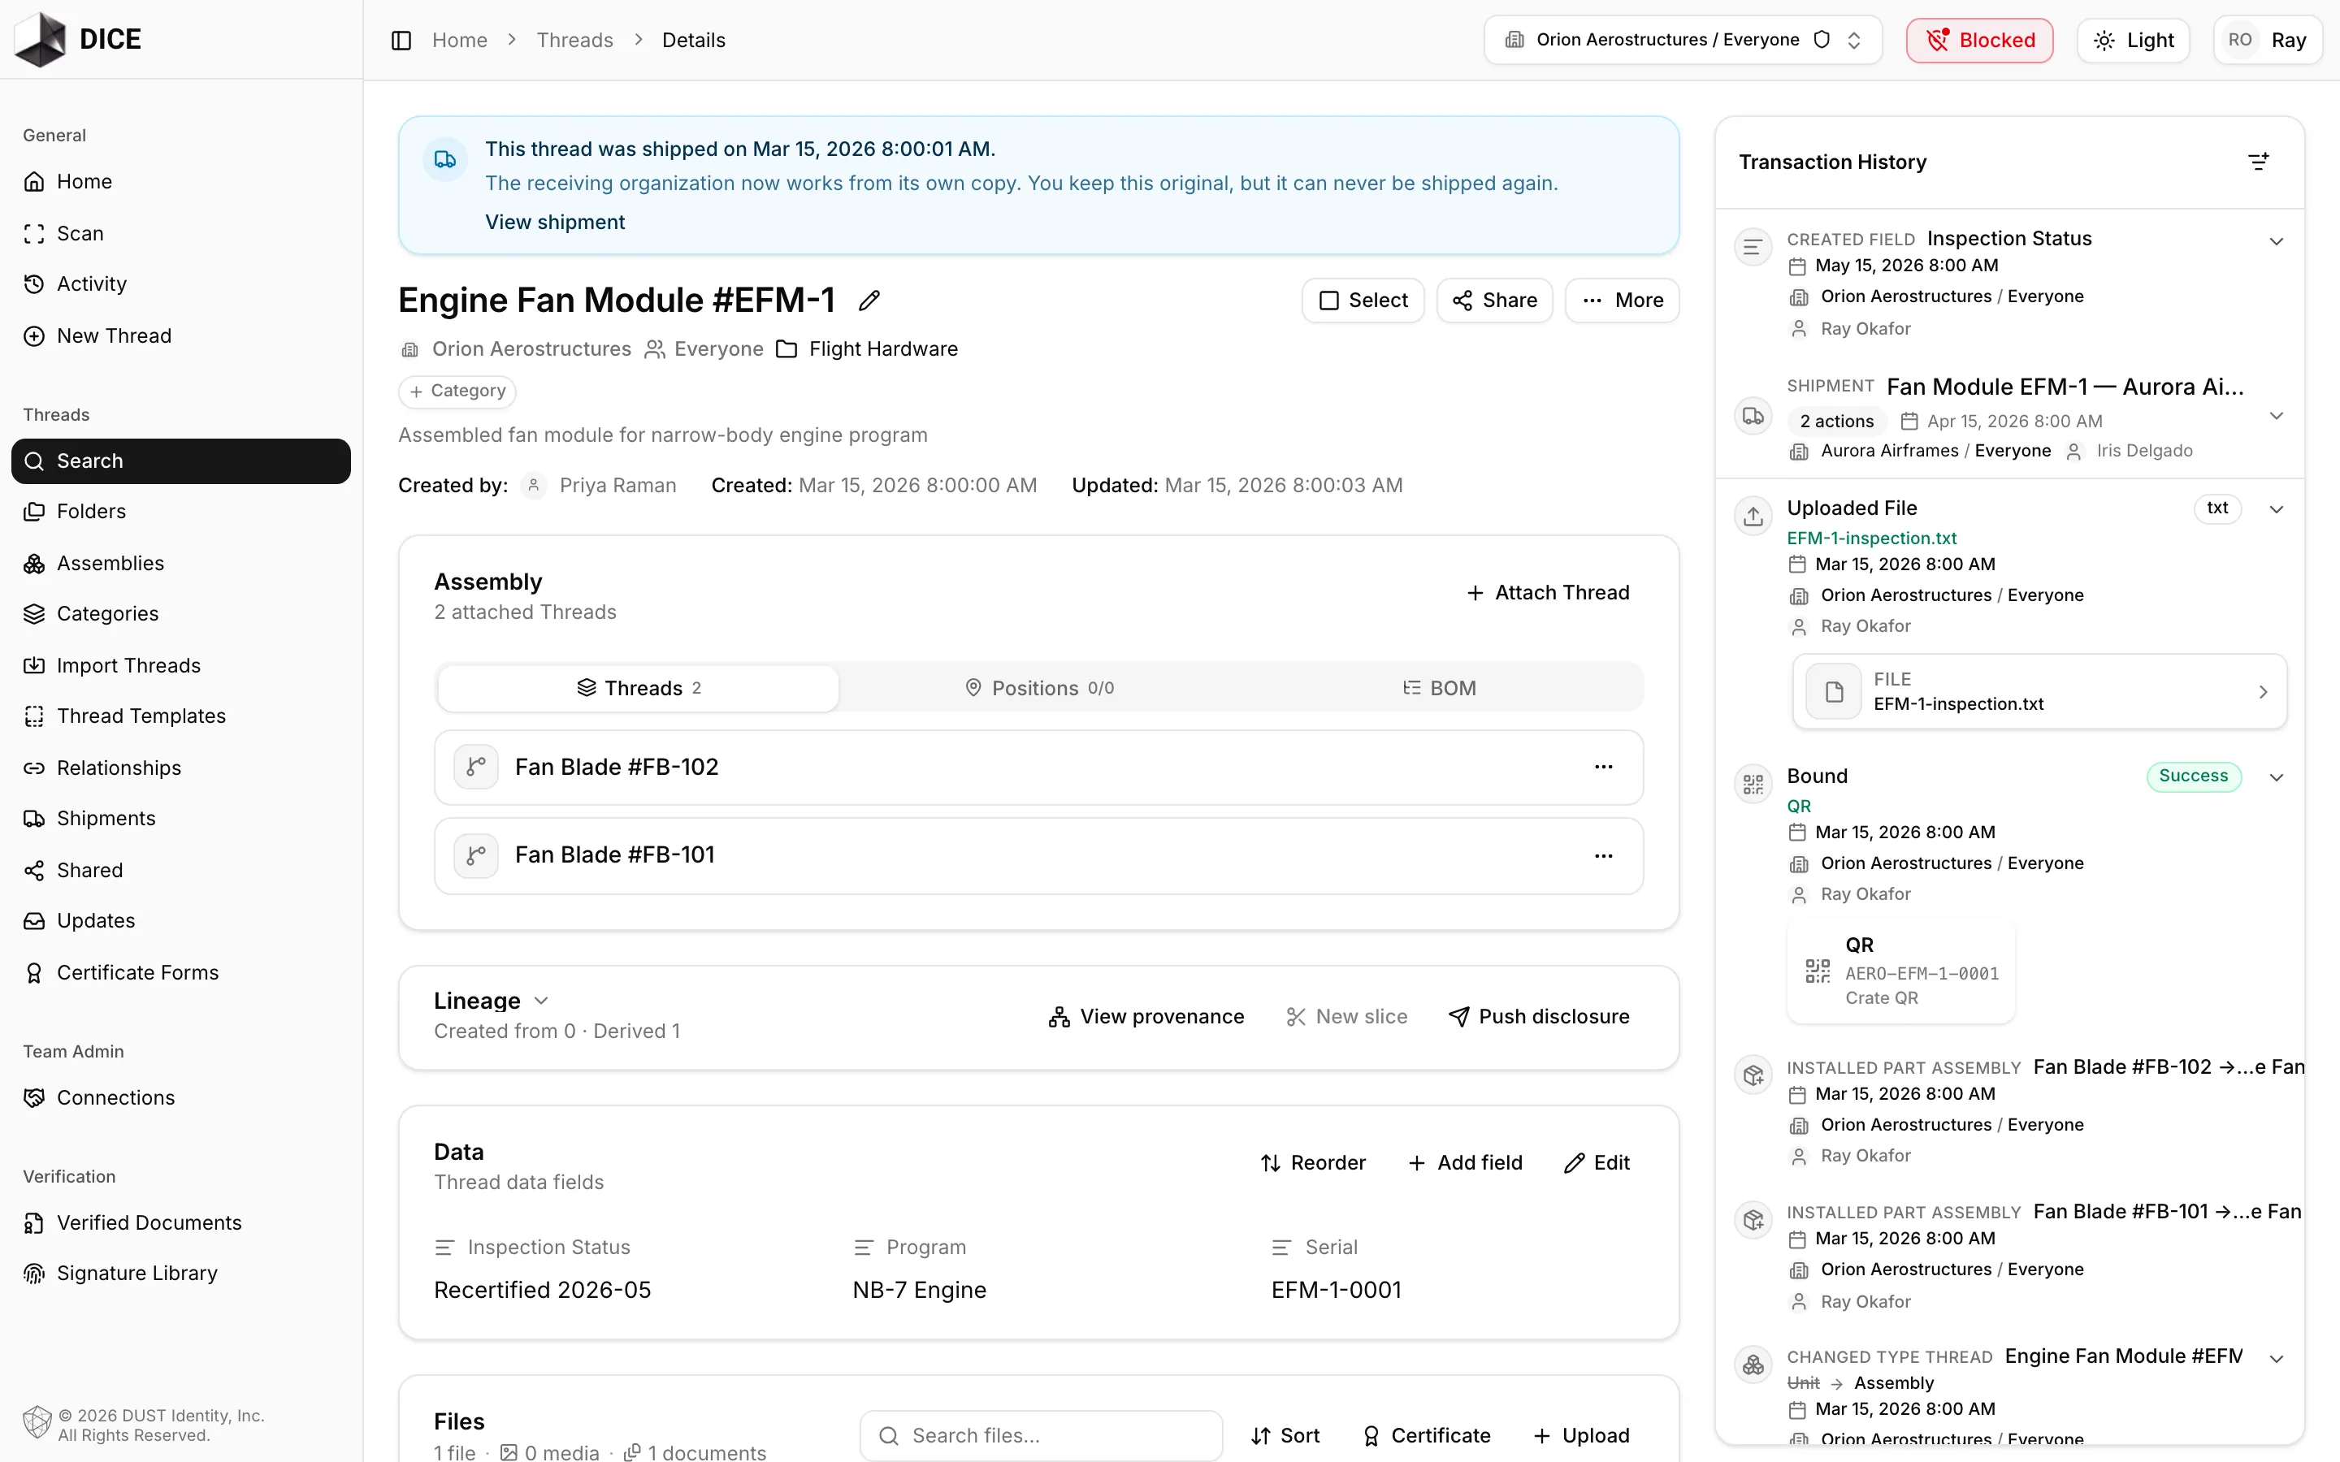Screen dimensions: 2340x1462
Task: Click the Reorder fields button
Action: 1312,1163
